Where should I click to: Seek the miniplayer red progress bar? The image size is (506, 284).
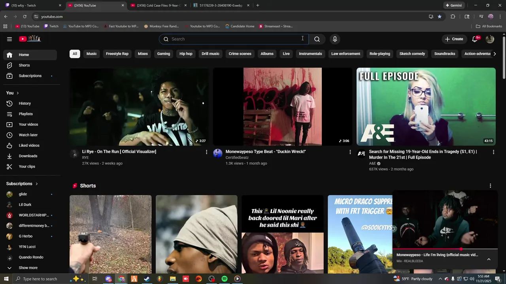point(445,249)
